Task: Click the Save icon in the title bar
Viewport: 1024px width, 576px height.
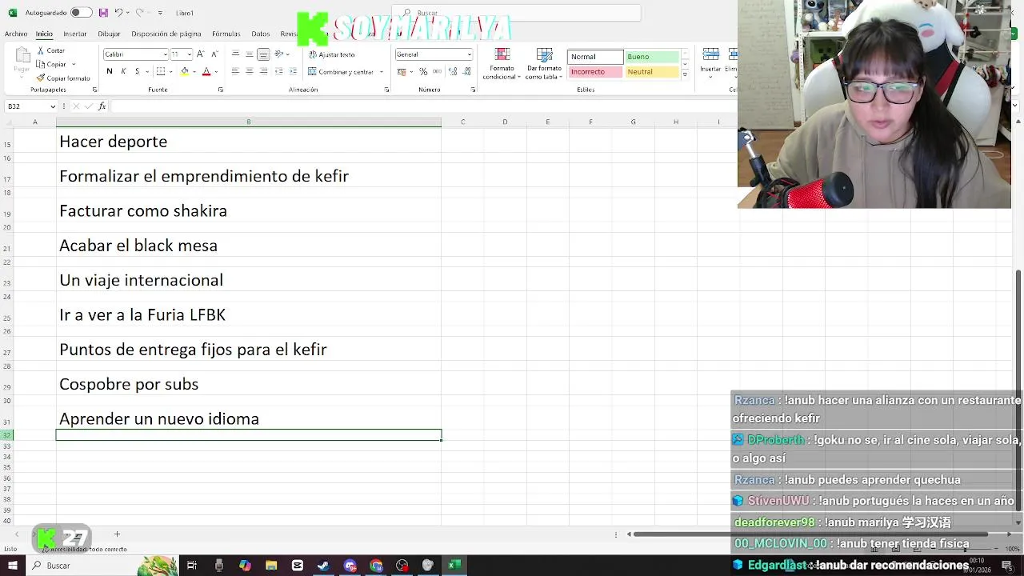Action: click(103, 13)
